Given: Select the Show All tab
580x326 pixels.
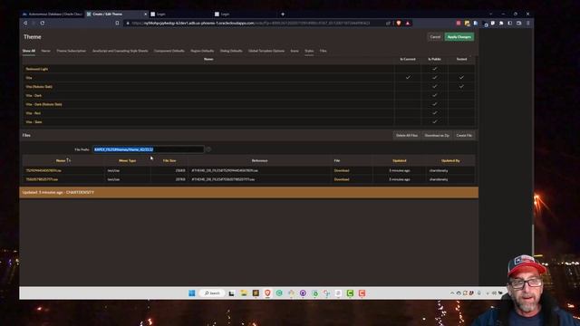Looking at the screenshot, I should click(x=28, y=51).
